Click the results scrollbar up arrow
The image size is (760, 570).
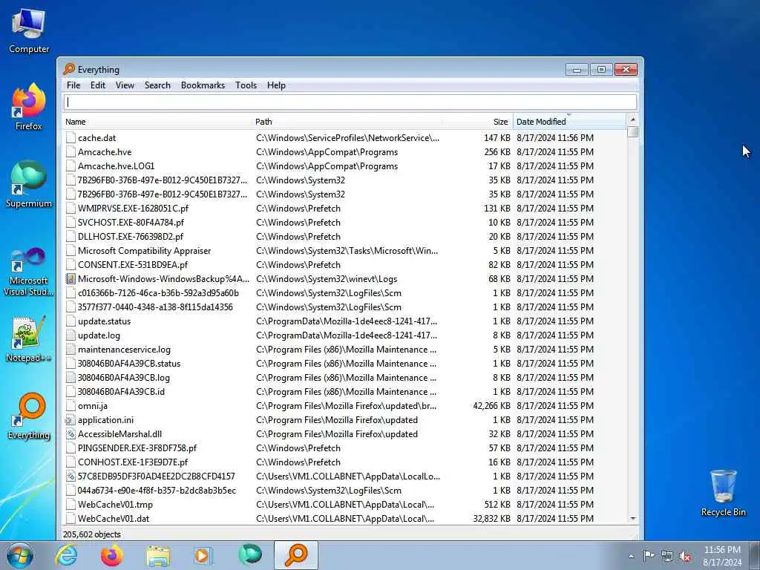(632, 119)
